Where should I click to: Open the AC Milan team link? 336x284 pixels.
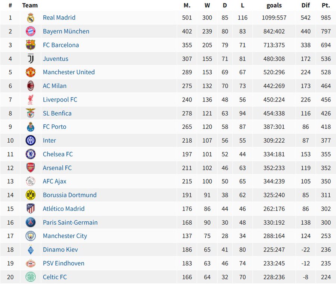pos(55,86)
